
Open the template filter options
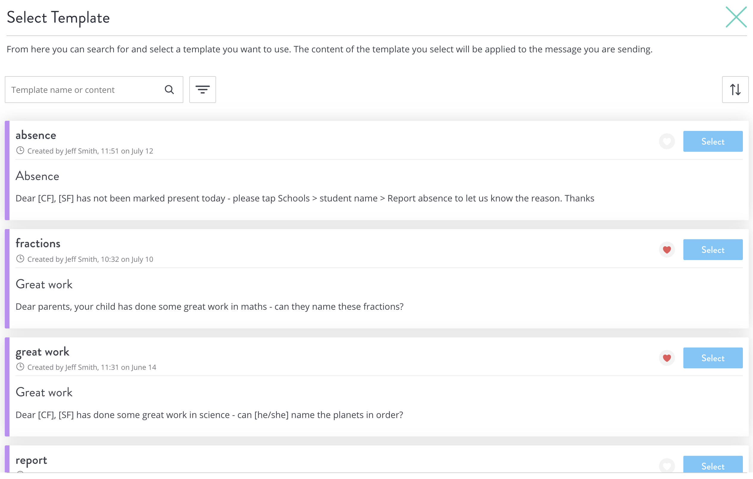(x=203, y=90)
